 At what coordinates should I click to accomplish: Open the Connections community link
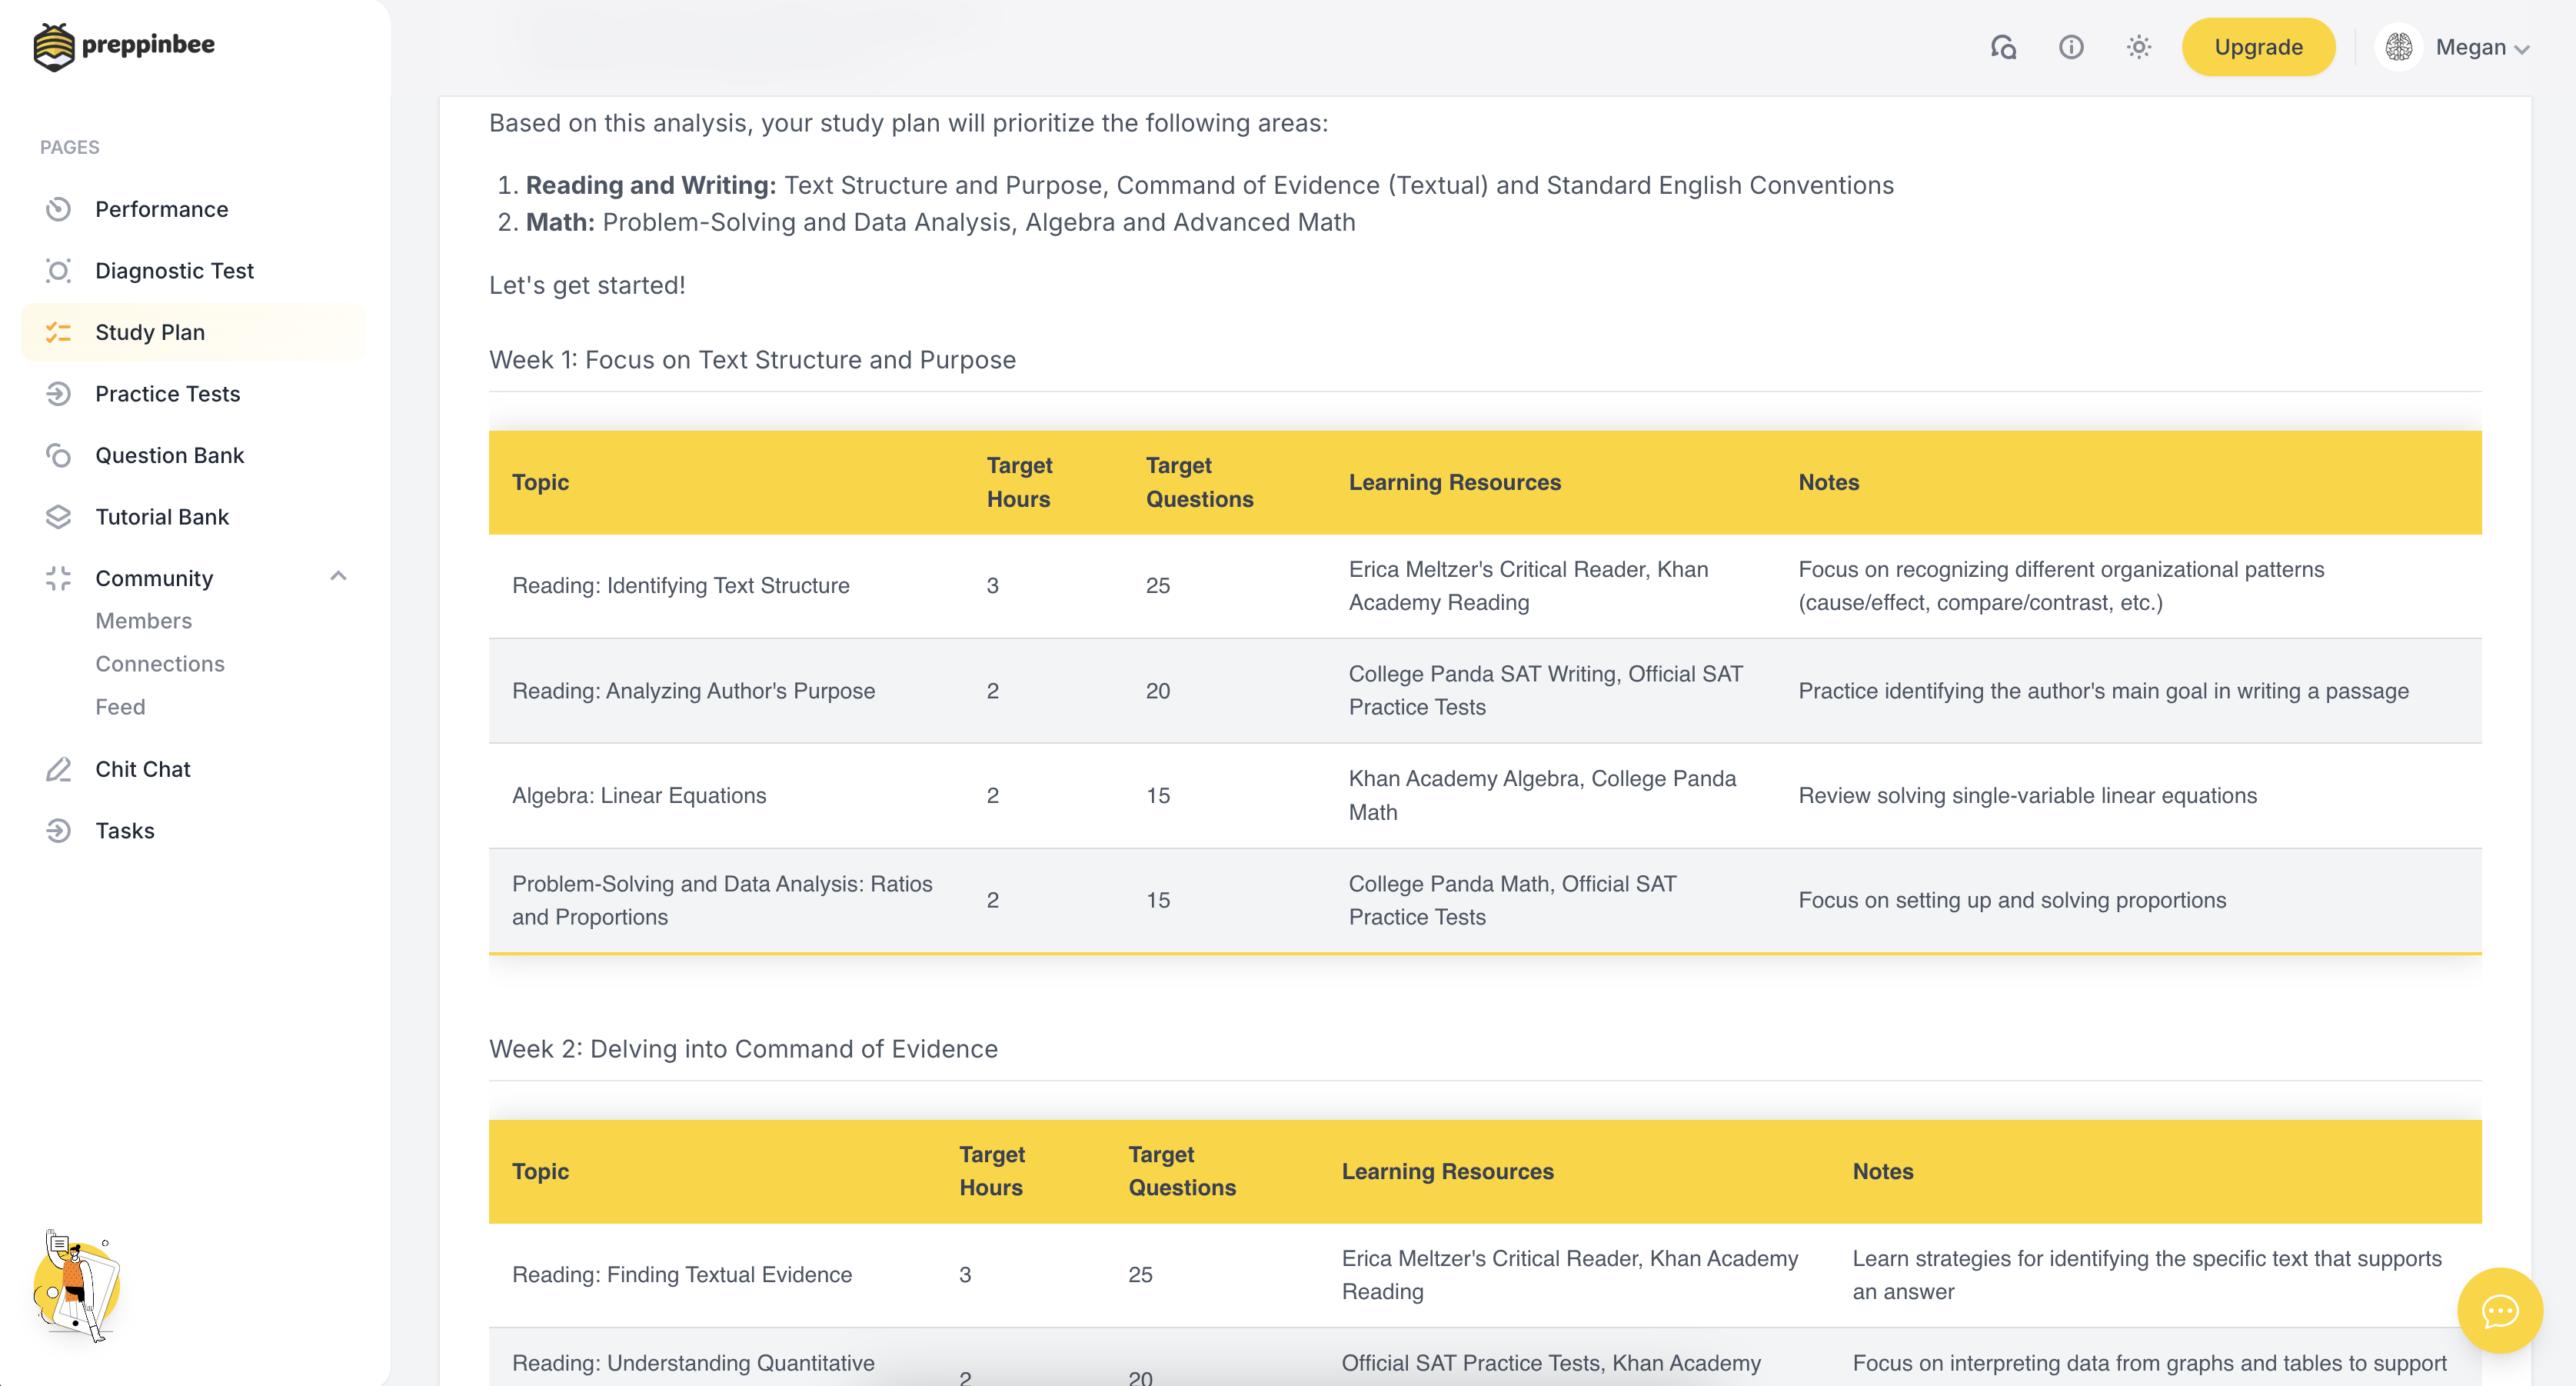(x=159, y=664)
